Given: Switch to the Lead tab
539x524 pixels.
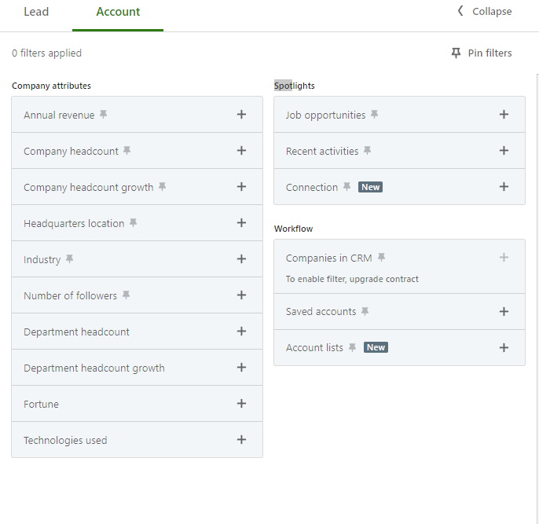Looking at the screenshot, I should click(x=36, y=12).
